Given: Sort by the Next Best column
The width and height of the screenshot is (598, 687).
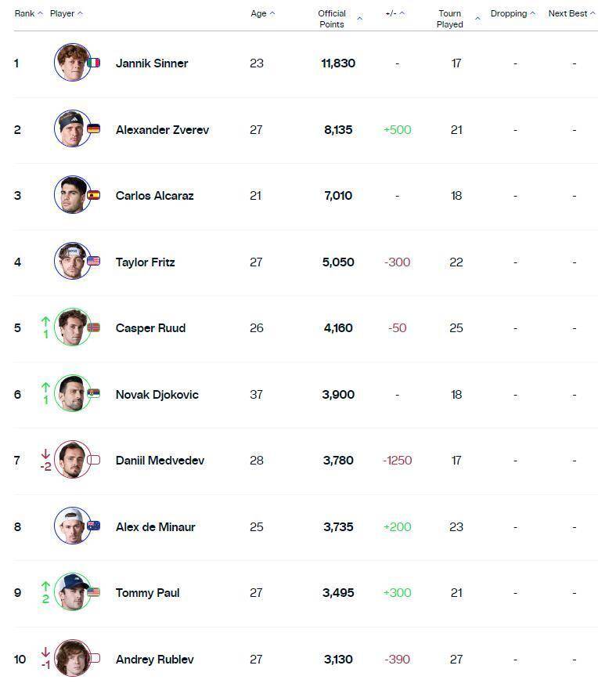Looking at the screenshot, I should tap(571, 13).
